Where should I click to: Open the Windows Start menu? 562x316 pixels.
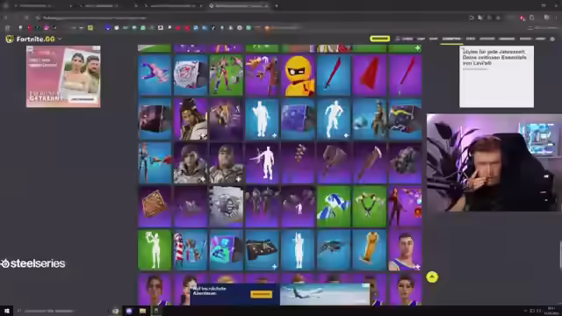point(6,311)
